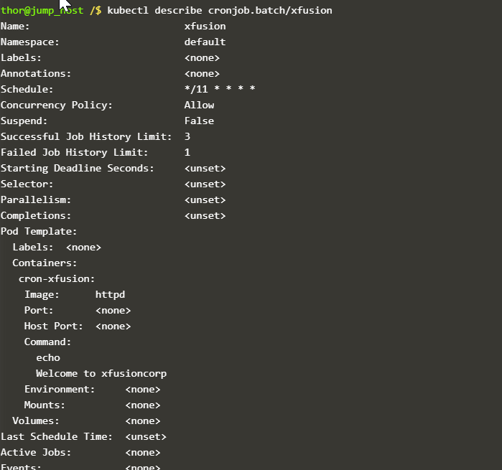Click the Welcome to xfusioncorp text
Screen dimensions: 502x470
tap(101, 374)
